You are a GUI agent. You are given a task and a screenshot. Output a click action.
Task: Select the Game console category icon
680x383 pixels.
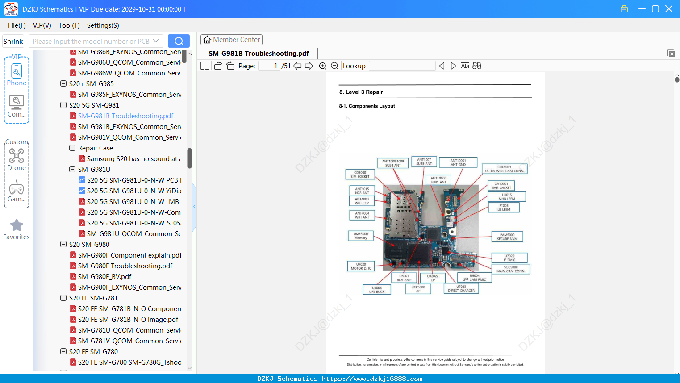pos(17,191)
